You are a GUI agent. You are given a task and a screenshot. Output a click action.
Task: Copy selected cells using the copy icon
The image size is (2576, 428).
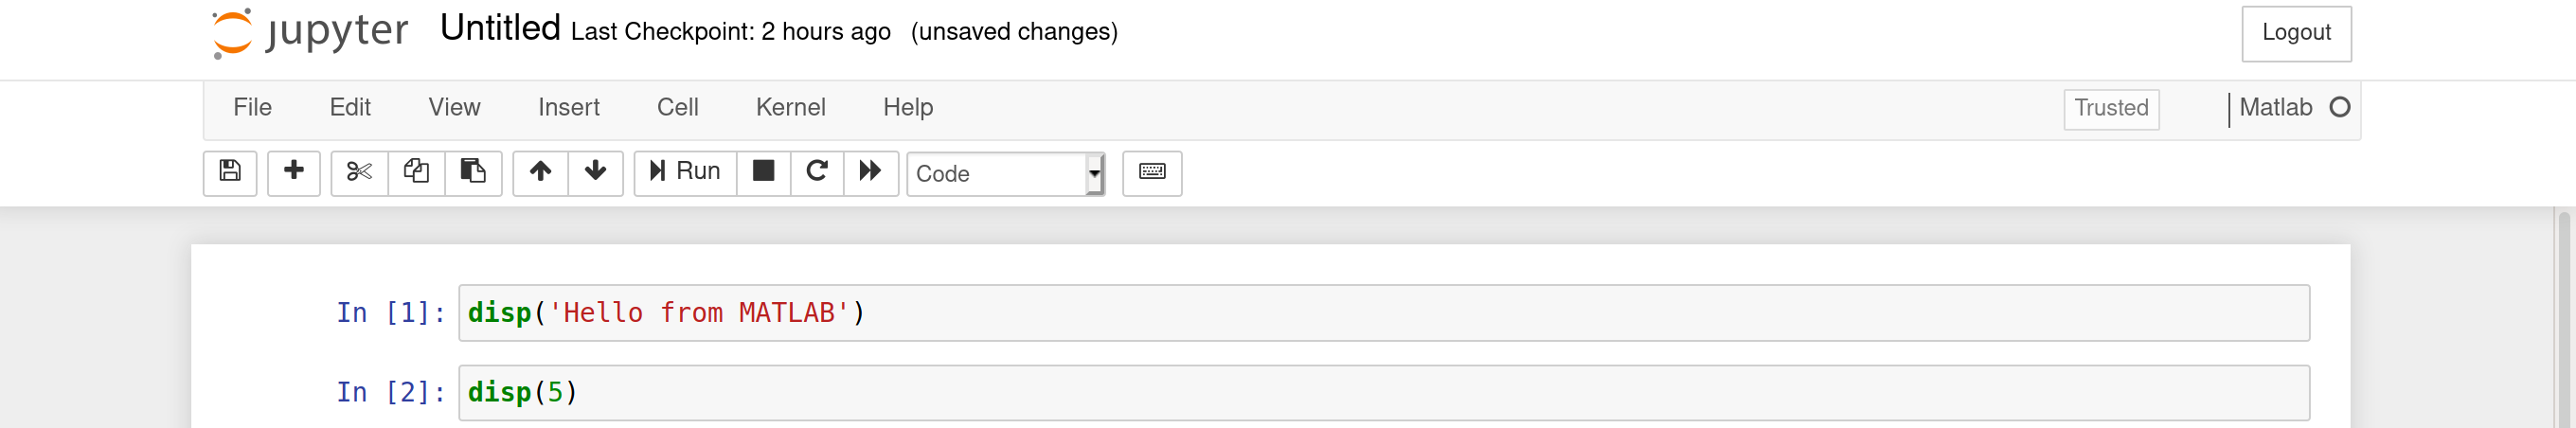[416, 173]
